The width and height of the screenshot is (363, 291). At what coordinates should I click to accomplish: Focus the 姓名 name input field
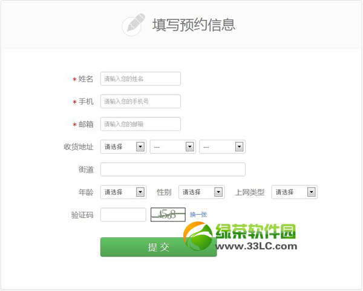(140, 79)
